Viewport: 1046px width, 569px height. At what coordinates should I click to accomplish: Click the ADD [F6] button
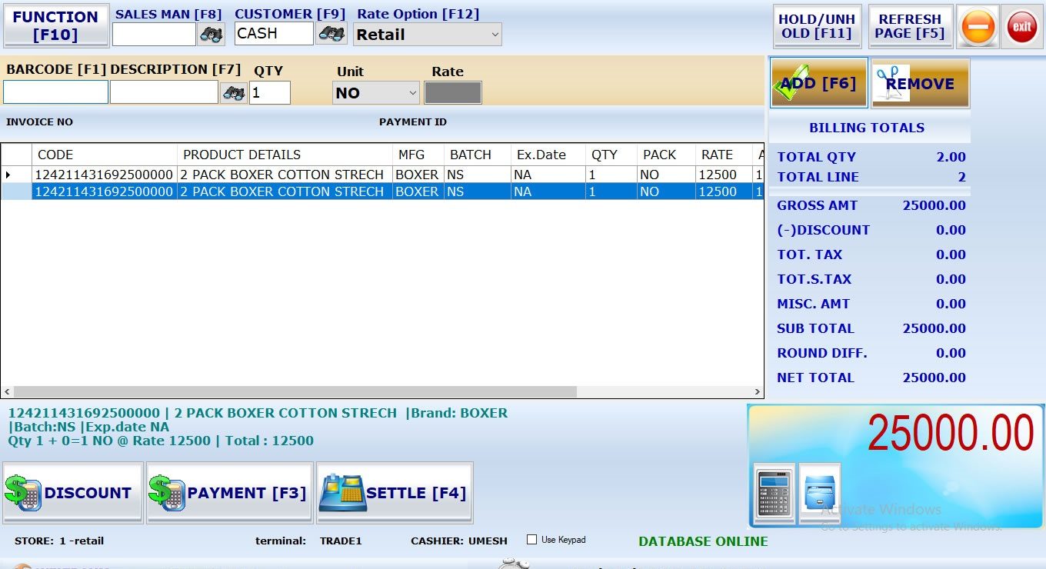click(x=819, y=83)
